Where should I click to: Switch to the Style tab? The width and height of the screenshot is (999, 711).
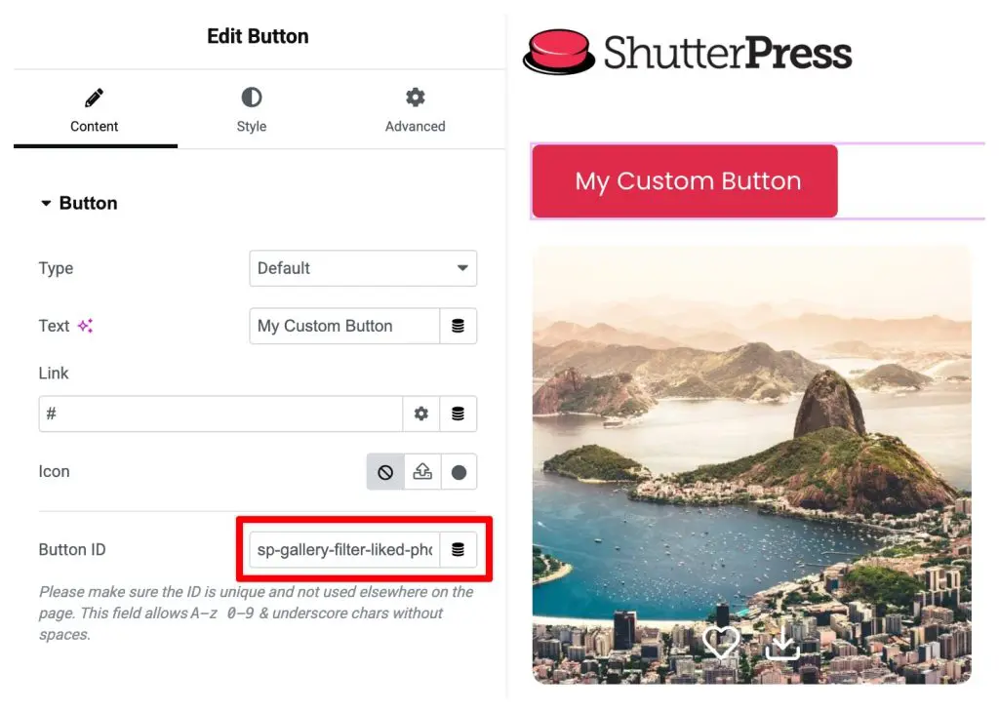(x=252, y=110)
